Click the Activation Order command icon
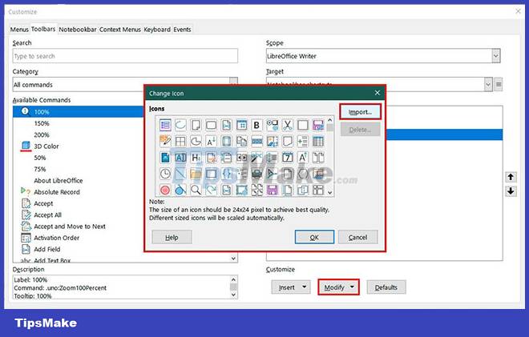Image resolution: width=529 pixels, height=337 pixels. point(26,238)
